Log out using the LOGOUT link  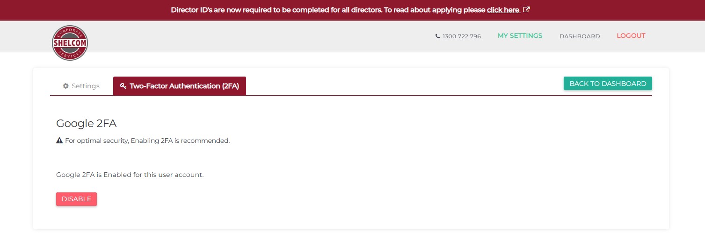click(x=631, y=35)
